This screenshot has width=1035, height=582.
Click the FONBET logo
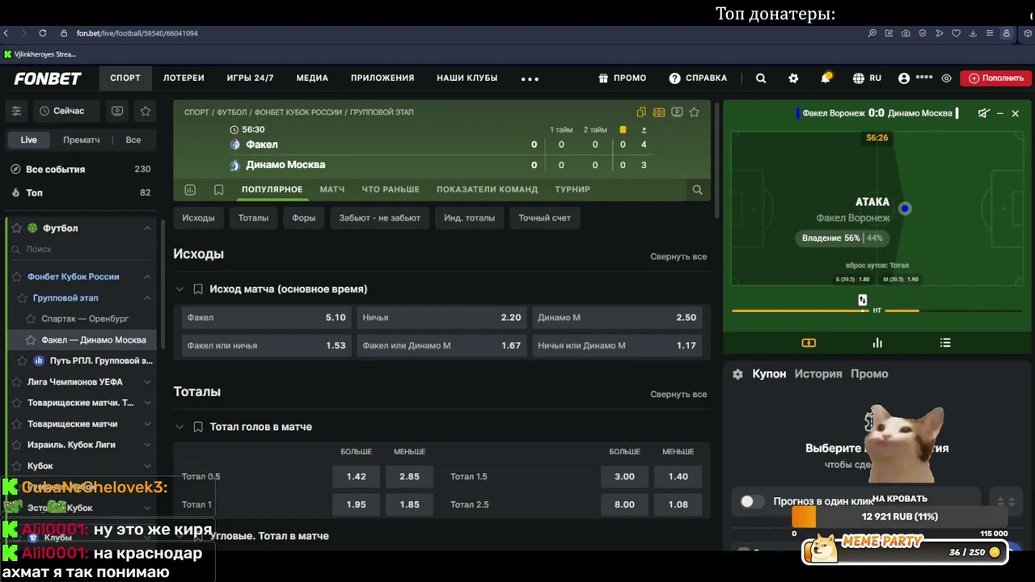tap(48, 78)
